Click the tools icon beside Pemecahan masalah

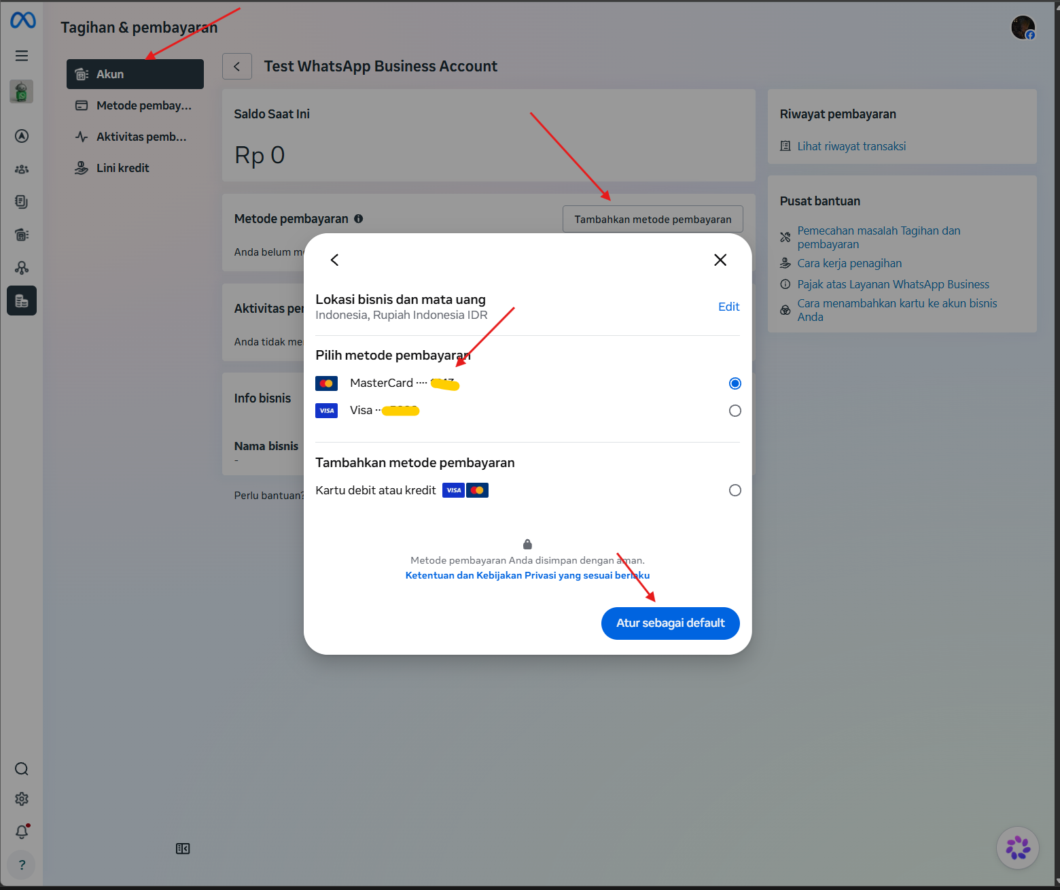pyautogui.click(x=785, y=237)
